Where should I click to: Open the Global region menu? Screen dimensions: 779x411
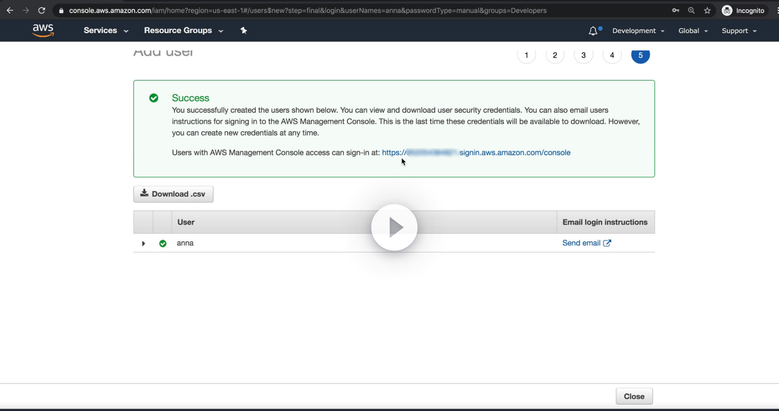(693, 31)
